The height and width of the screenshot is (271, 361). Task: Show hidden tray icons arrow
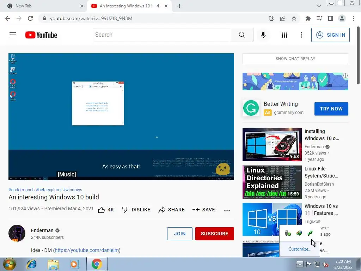300,264
